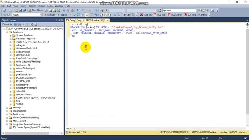Click the Paste icon in toolbar
The width and height of the screenshot is (249, 140).
(x=72, y=10)
